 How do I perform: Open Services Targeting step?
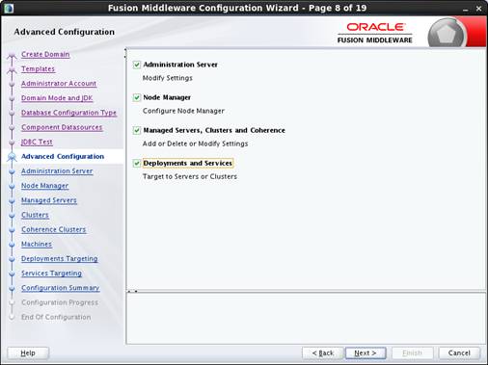click(x=51, y=274)
